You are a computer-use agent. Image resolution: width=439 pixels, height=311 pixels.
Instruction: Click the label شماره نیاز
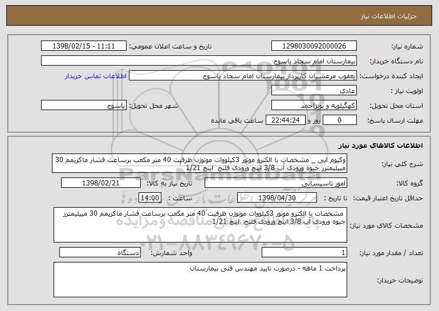click(x=407, y=46)
